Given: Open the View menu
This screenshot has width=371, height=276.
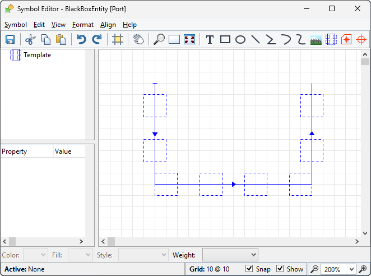Looking at the screenshot, I should [x=58, y=25].
